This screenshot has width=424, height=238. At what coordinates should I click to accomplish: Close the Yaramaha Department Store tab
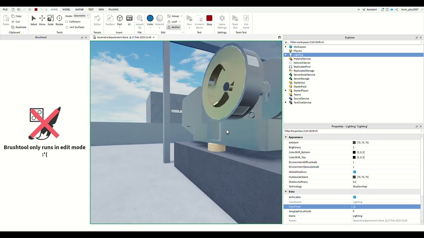pyautogui.click(x=154, y=37)
